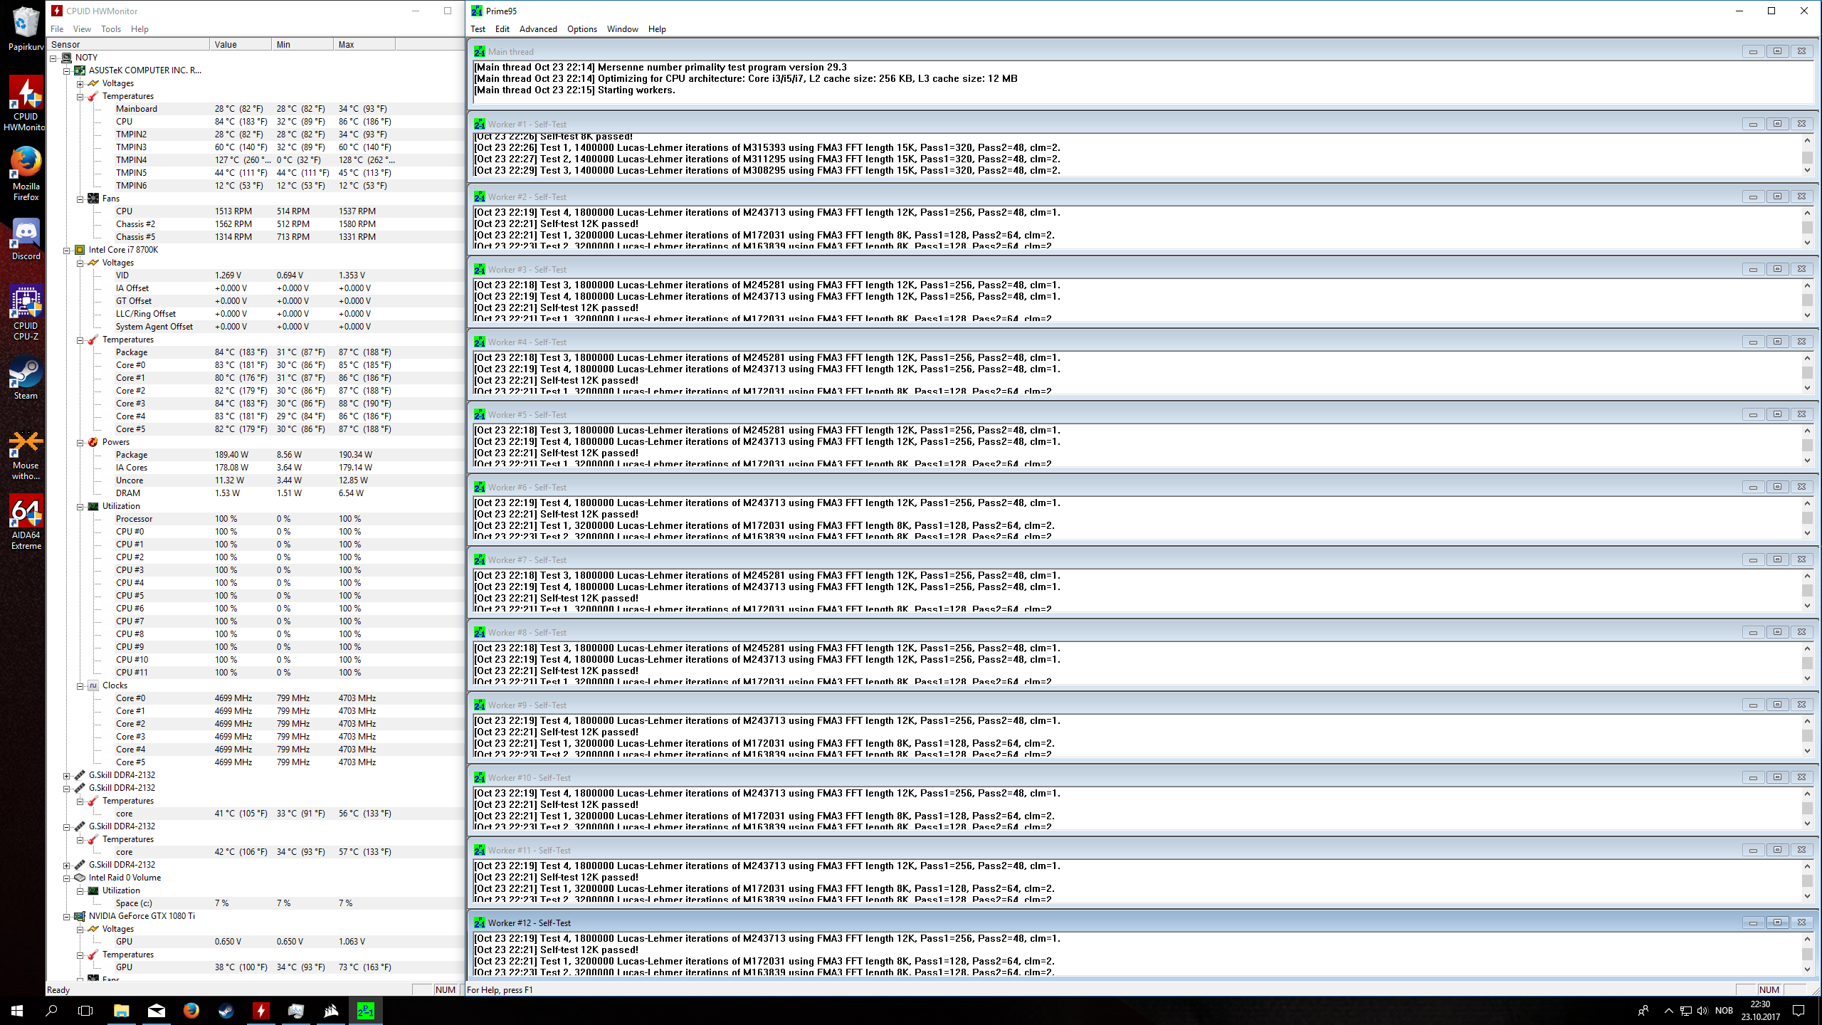This screenshot has height=1025, width=1822.
Task: Select Core #3 clock row
Action: point(256,737)
